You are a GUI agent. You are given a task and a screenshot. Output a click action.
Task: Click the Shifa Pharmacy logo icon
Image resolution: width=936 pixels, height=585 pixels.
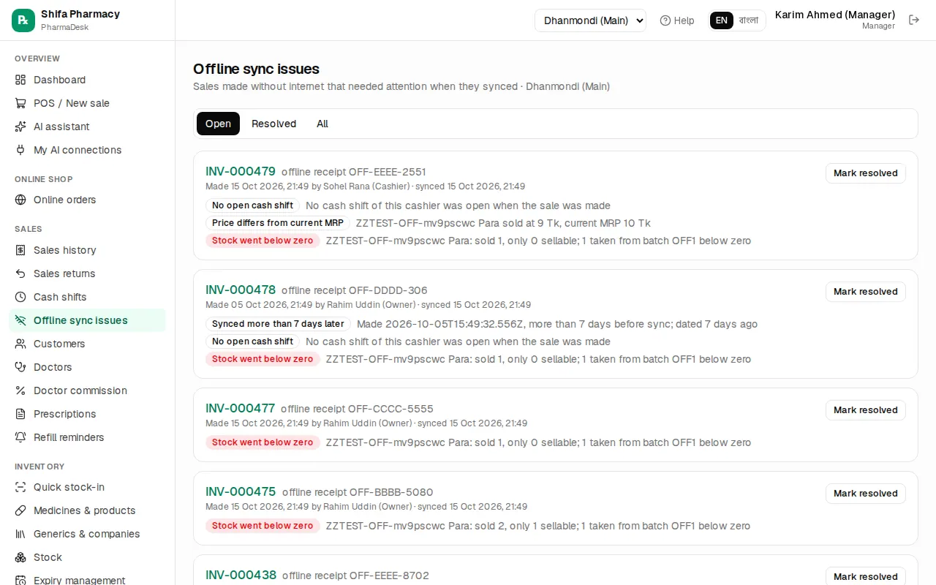click(23, 20)
